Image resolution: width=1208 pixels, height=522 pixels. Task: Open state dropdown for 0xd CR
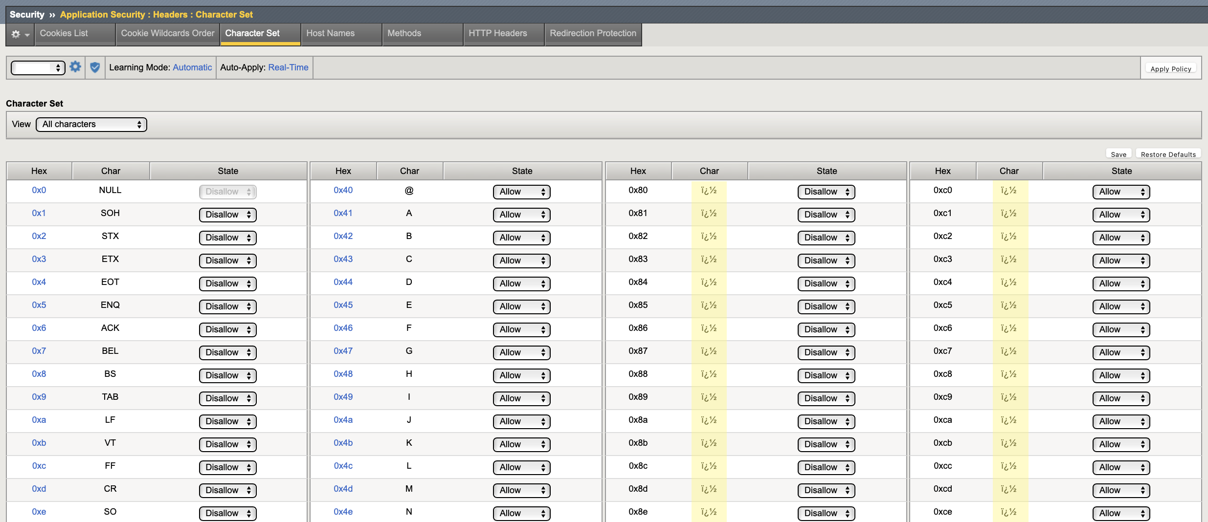pyautogui.click(x=228, y=490)
